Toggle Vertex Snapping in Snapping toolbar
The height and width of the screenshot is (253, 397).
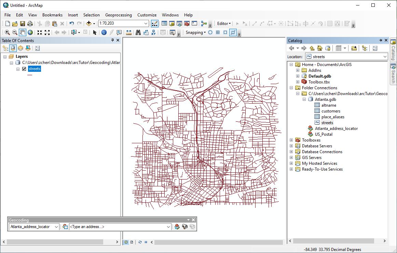(225, 32)
